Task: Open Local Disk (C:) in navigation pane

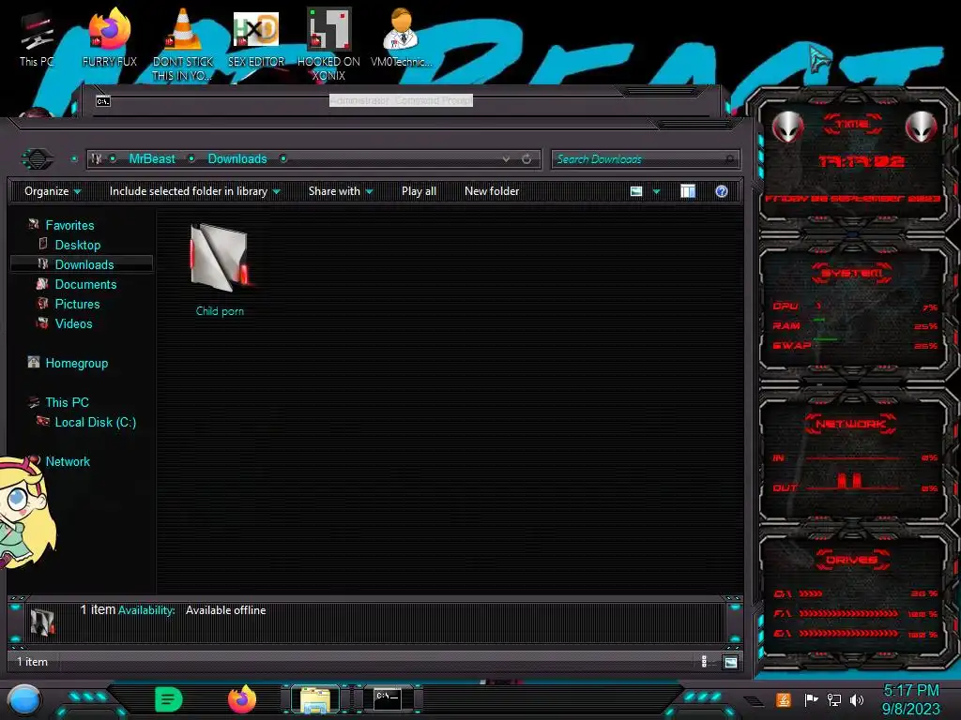Action: (x=96, y=423)
